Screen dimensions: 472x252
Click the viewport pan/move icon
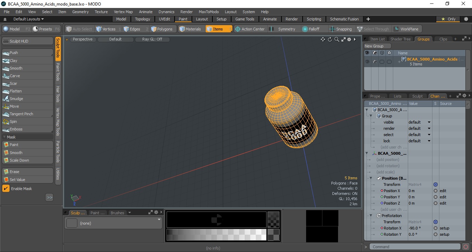coord(323,39)
